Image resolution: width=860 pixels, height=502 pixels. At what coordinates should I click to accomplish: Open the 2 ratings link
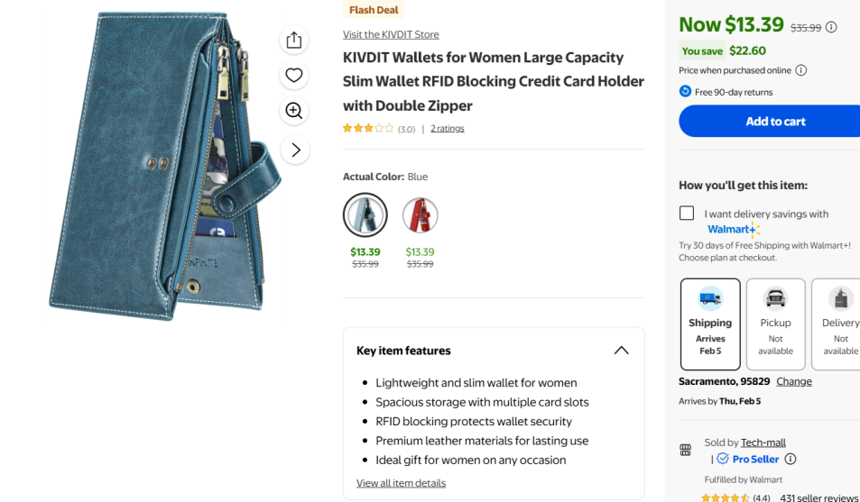click(447, 128)
